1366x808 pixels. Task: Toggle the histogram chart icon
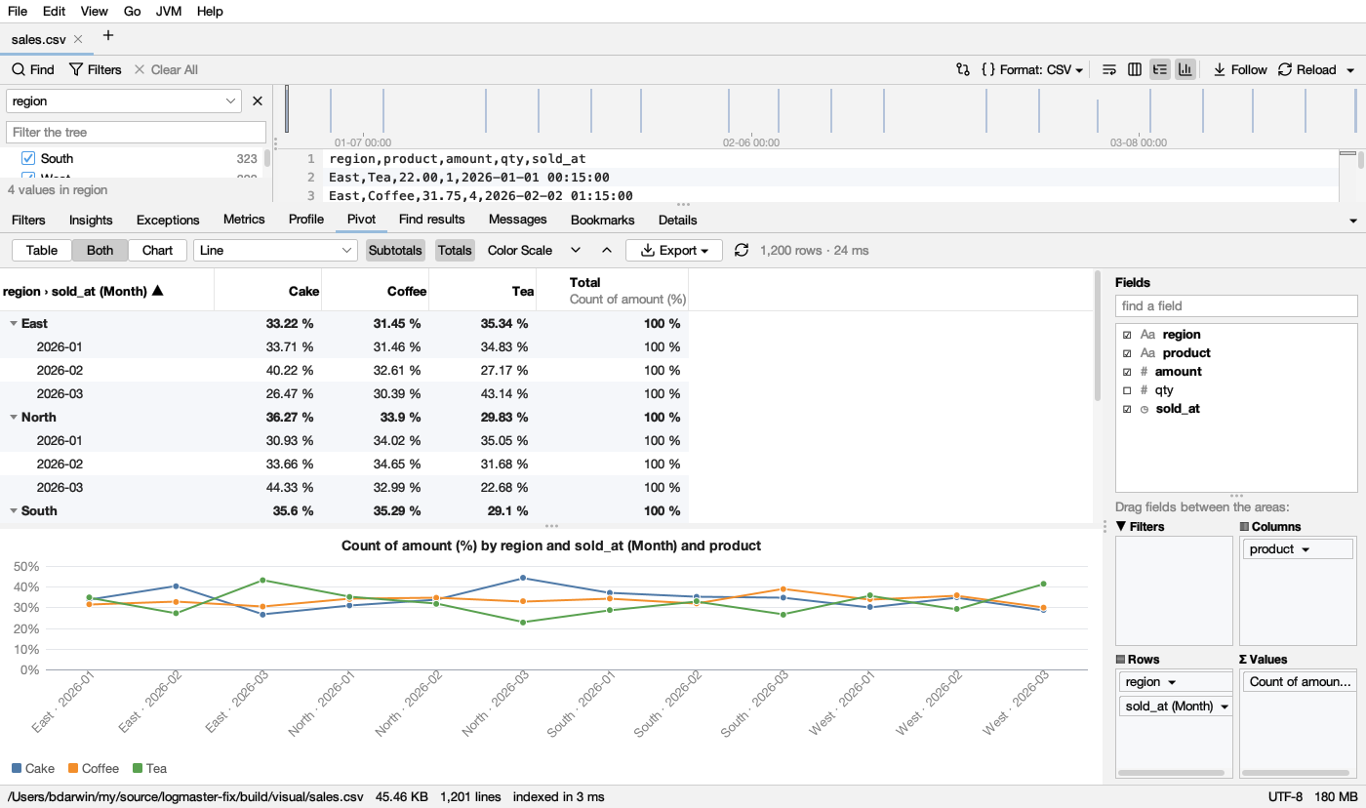(x=1185, y=69)
